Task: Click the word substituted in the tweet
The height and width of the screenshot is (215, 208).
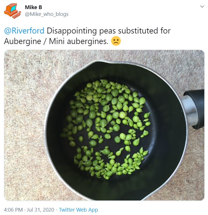Action: pyautogui.click(x=138, y=31)
